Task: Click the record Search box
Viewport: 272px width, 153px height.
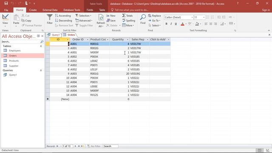Action: [x=110, y=146]
